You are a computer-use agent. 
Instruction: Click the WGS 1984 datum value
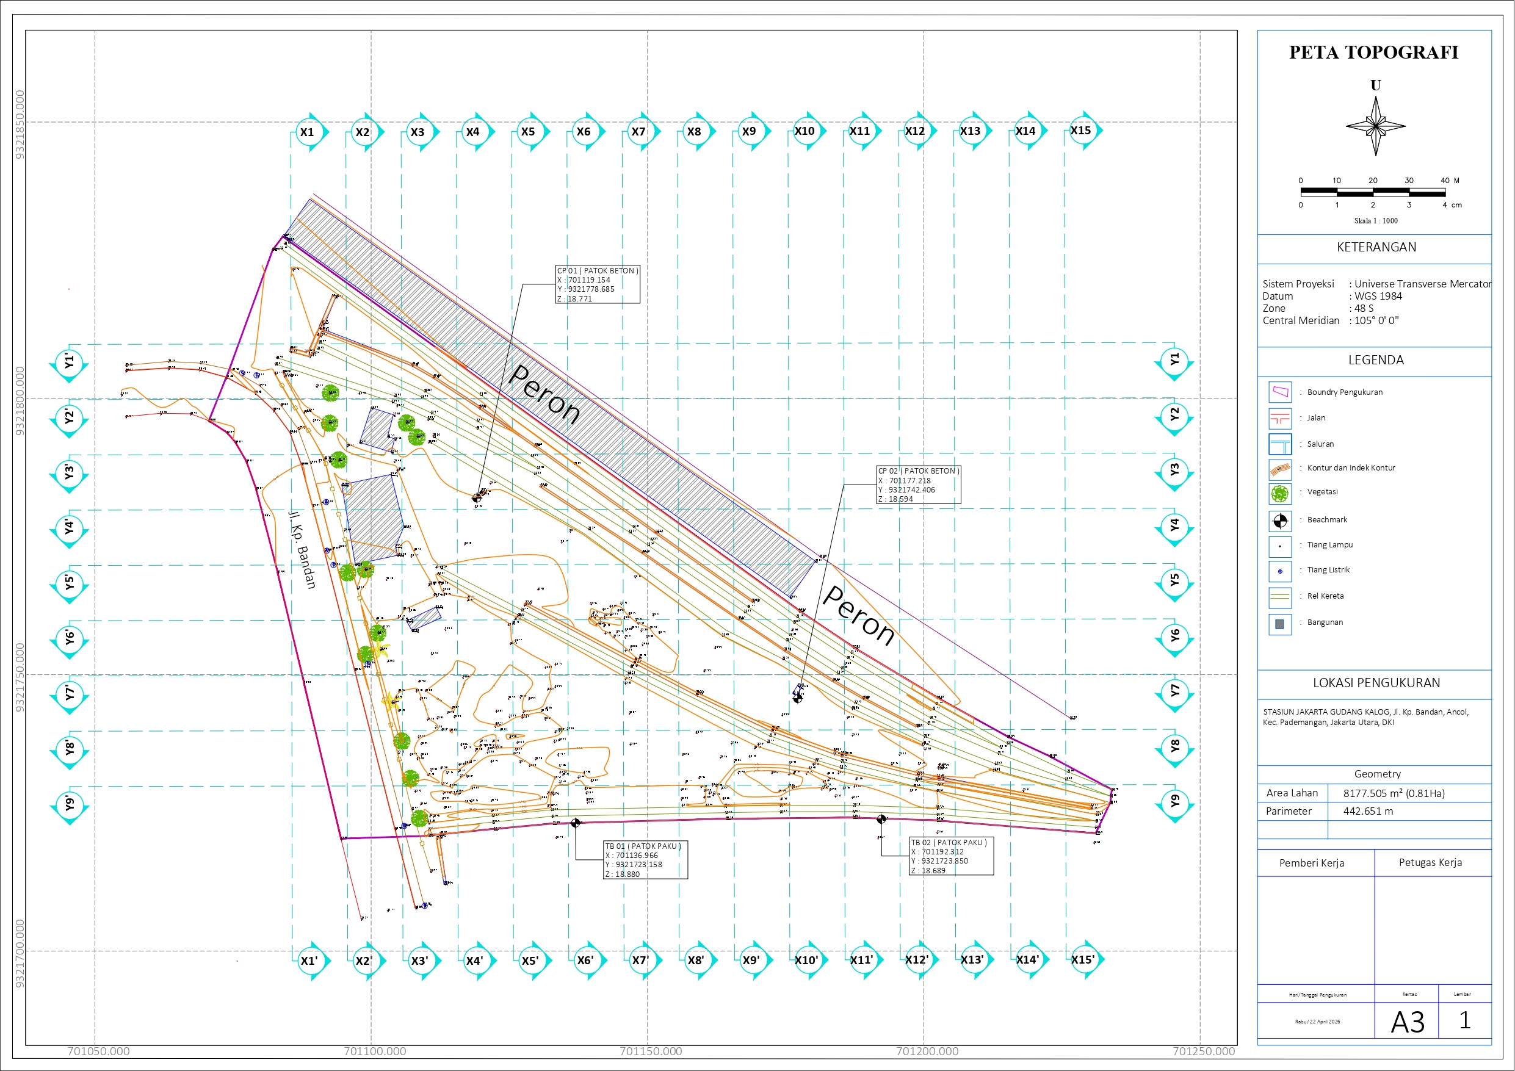click(x=1378, y=297)
